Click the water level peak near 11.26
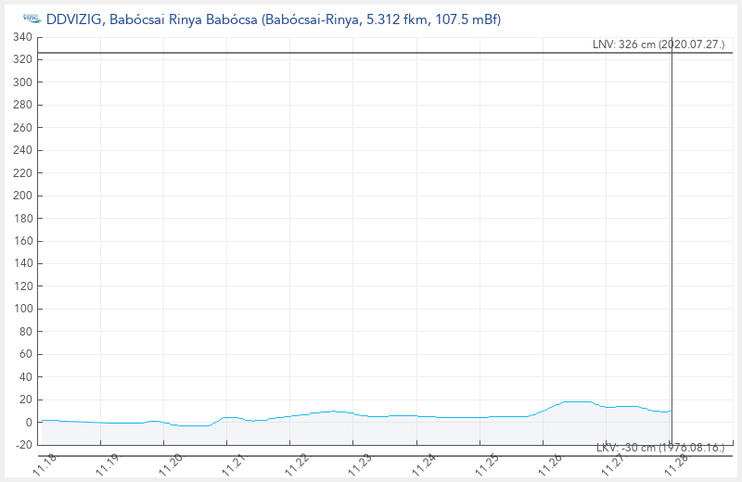Viewport: 742px width, 482px height. point(575,401)
